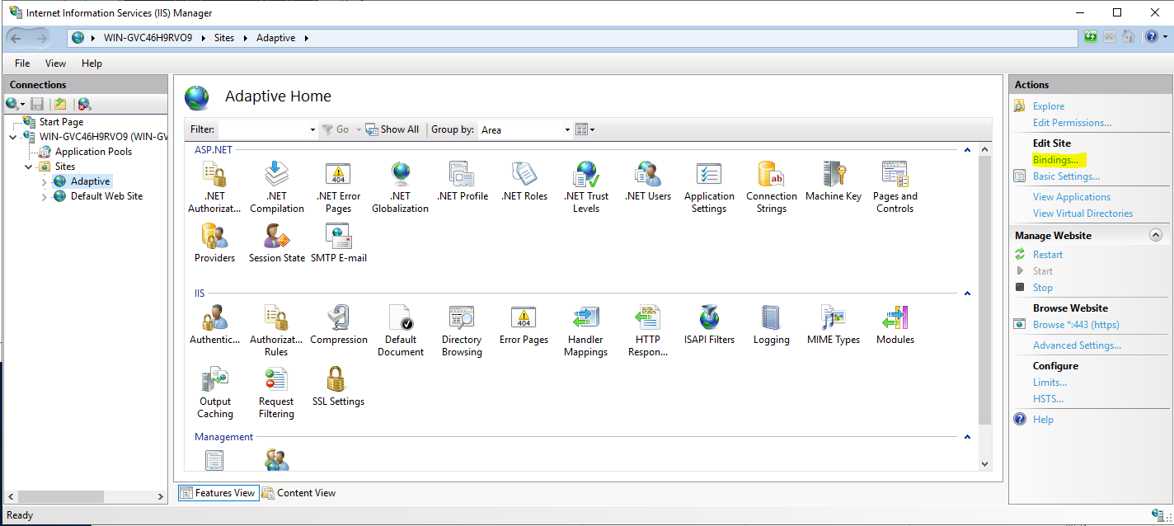Switch to Features View tab
Image resolution: width=1174 pixels, height=526 pixels.
coord(218,493)
